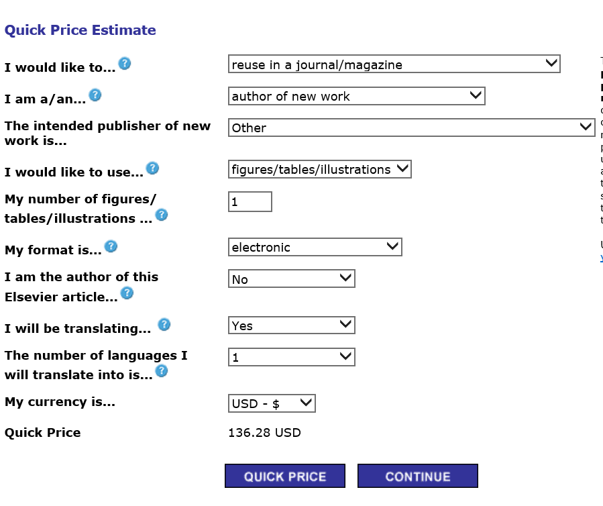Open the translating 'Yes' dropdown
Image resolution: width=603 pixels, height=506 pixels.
pos(291,325)
